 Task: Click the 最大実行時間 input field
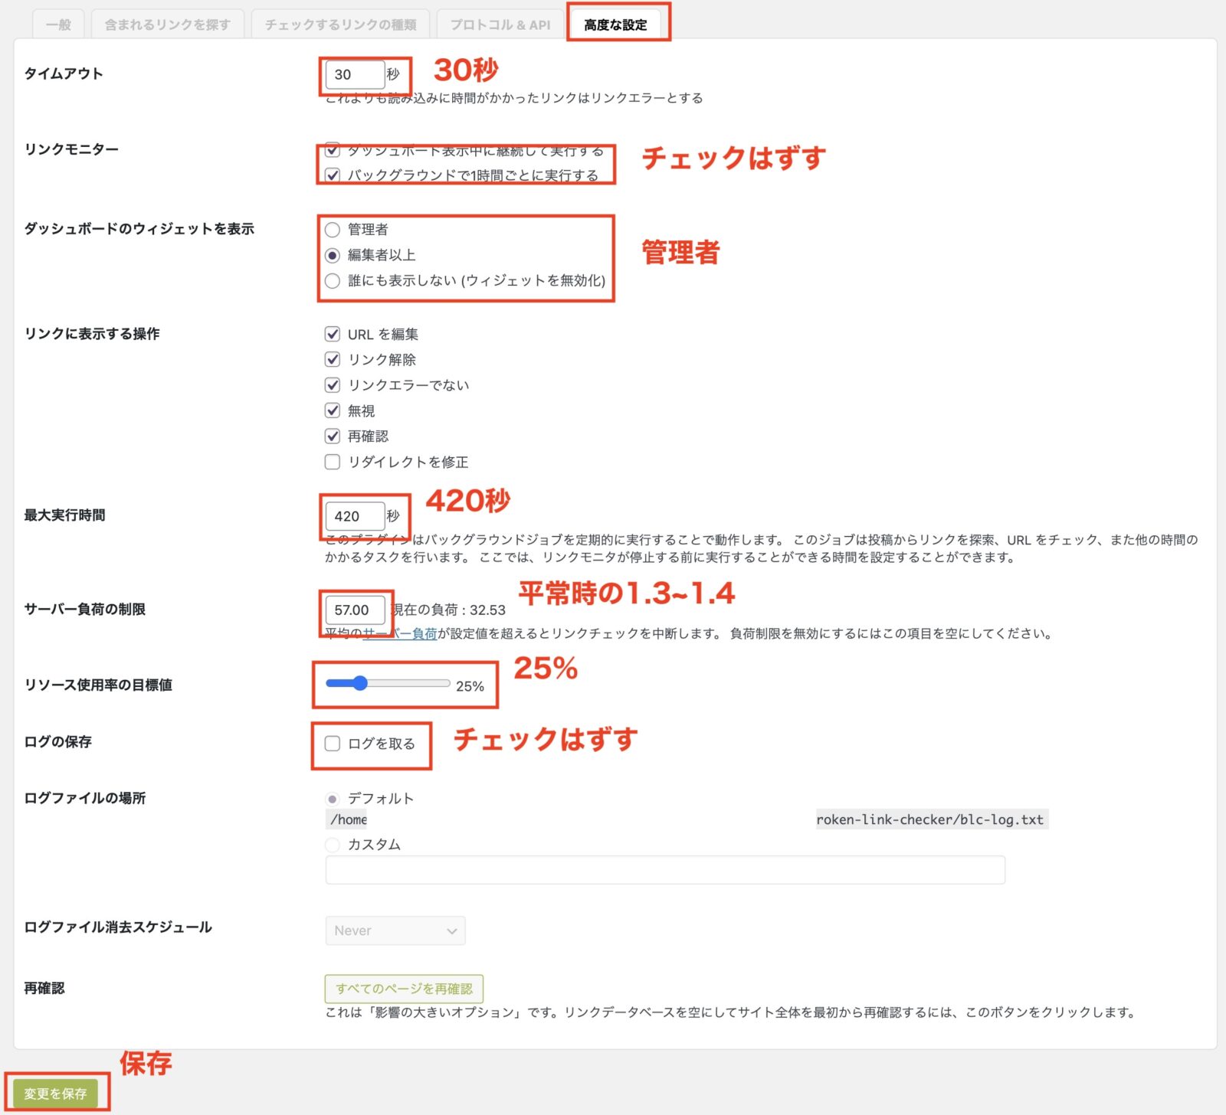(354, 516)
